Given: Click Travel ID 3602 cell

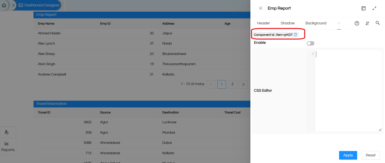Looking at the screenshot, I should (88, 122).
